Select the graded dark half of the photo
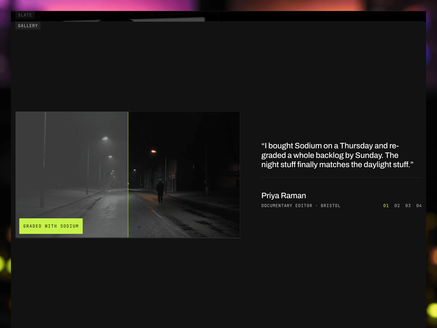Image resolution: width=437 pixels, height=328 pixels. [184, 174]
